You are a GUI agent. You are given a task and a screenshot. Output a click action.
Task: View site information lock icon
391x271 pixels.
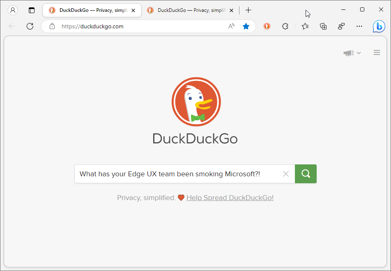(52, 26)
